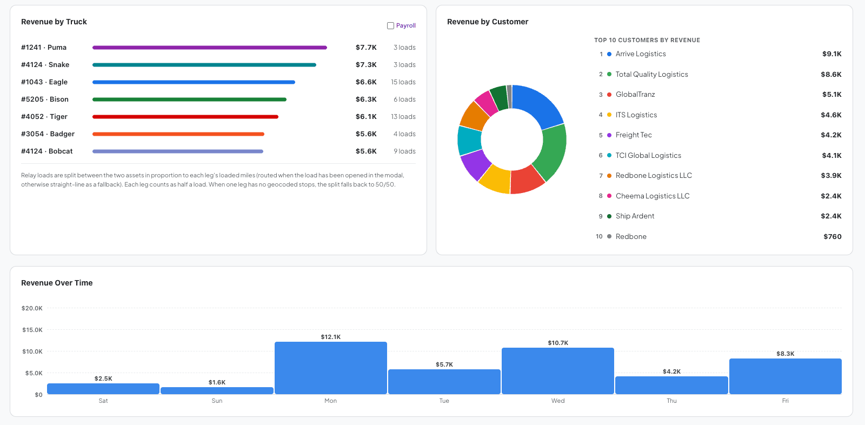Click the purple legend dot for Freight Tec
Screen dimensions: 865x425
coord(609,135)
